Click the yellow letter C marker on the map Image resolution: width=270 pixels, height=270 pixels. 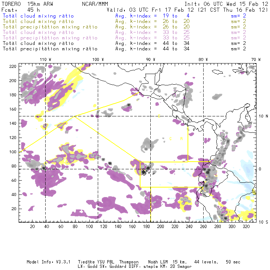click(170, 139)
